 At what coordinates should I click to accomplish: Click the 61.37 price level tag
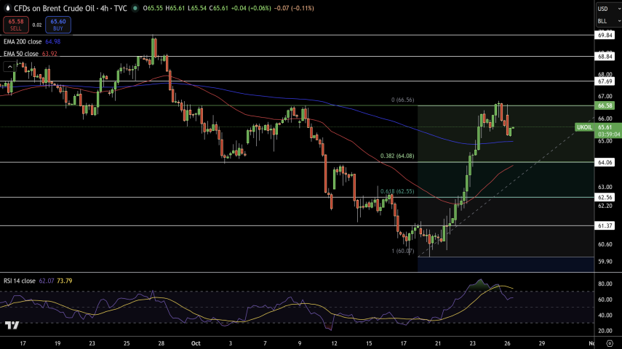[x=607, y=226]
